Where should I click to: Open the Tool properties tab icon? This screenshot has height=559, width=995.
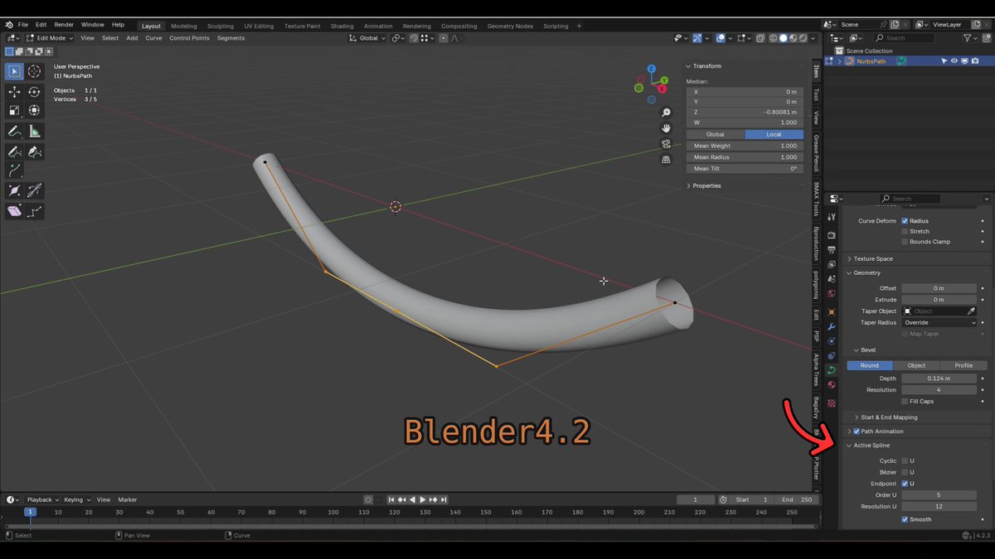coord(832,217)
